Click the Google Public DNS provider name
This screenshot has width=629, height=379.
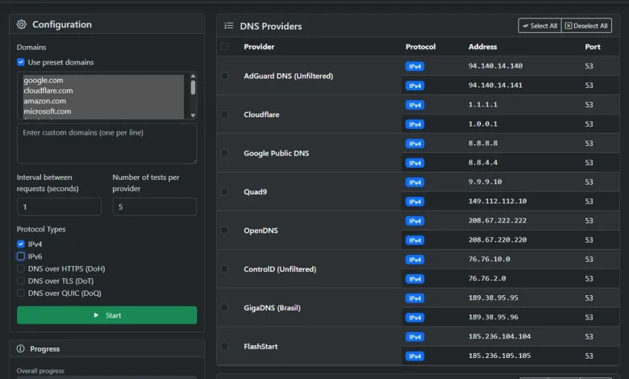[x=277, y=152]
